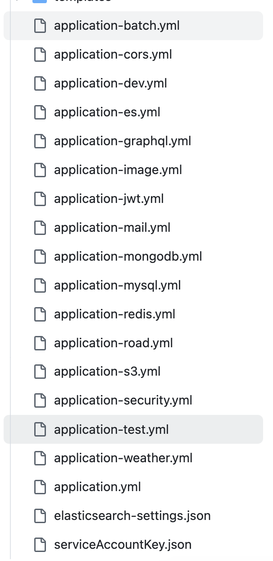This screenshot has width=273, height=561.
Task: Open application-mail.yml
Action: click(133, 228)
